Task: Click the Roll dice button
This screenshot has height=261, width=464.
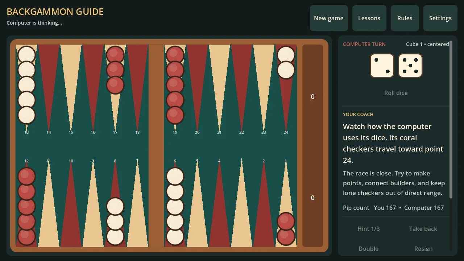Action: (396, 93)
